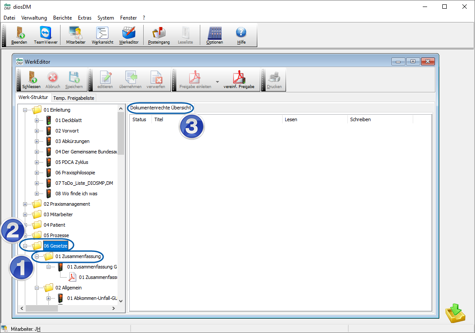The width and height of the screenshot is (475, 333).
Task: Open the Werkansicht view
Action: pos(102,35)
